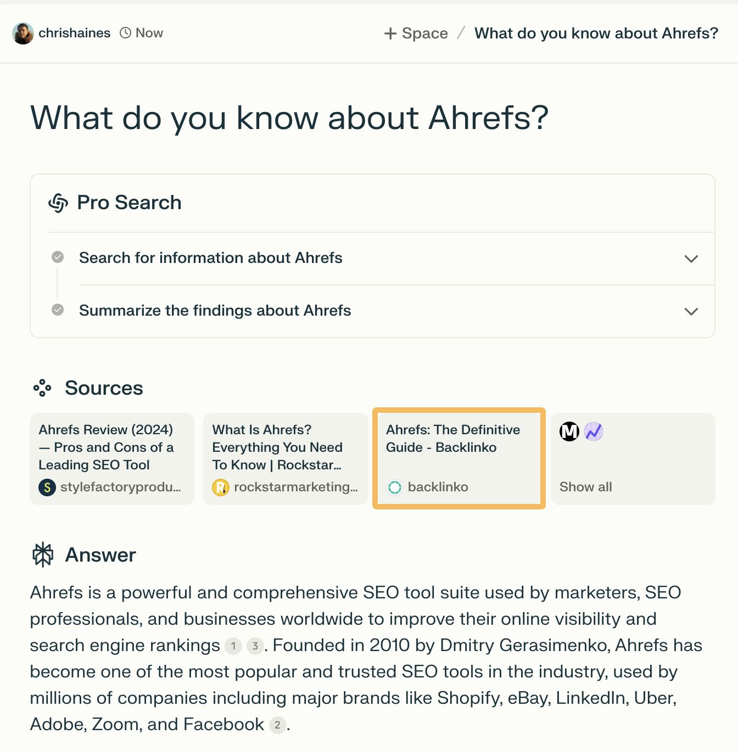
Task: Click the Pro Search spinner icon
Action: (58, 203)
